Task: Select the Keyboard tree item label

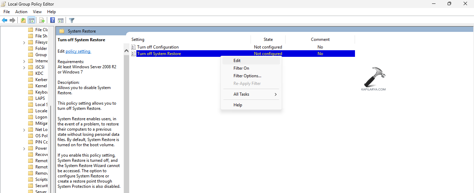Action: 42,92
